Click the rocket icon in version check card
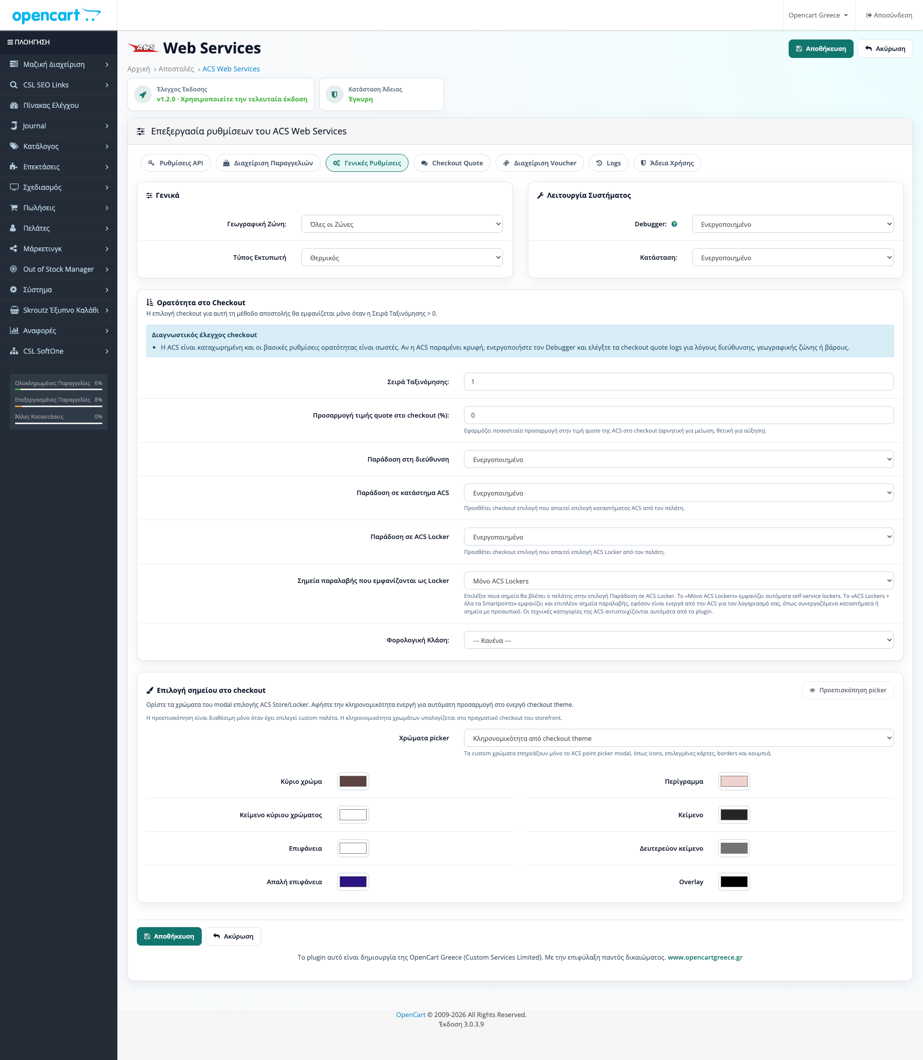Image resolution: width=923 pixels, height=1060 pixels. click(143, 94)
